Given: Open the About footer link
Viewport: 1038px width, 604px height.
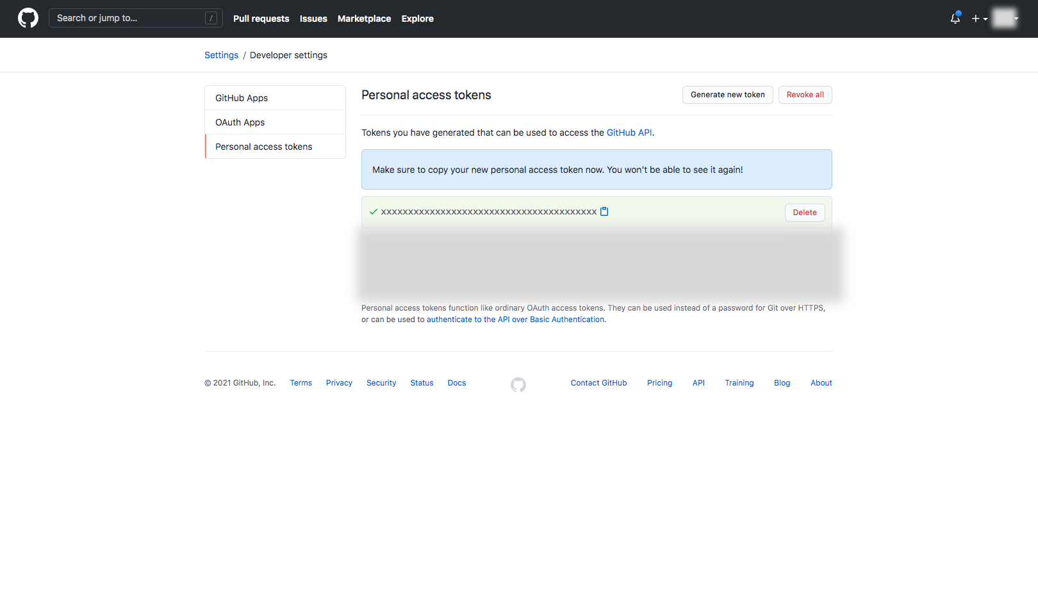Looking at the screenshot, I should (821, 383).
